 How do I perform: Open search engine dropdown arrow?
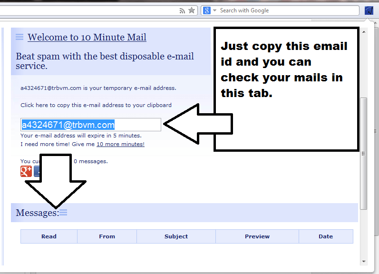(214, 10)
